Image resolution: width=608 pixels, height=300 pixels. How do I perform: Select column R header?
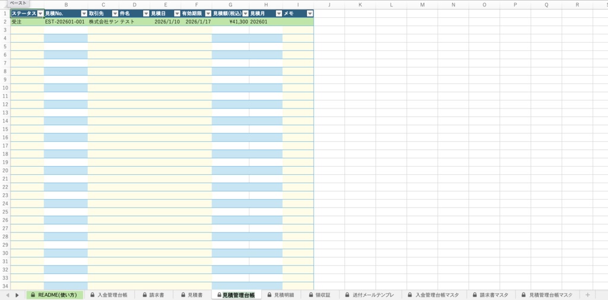click(577, 5)
